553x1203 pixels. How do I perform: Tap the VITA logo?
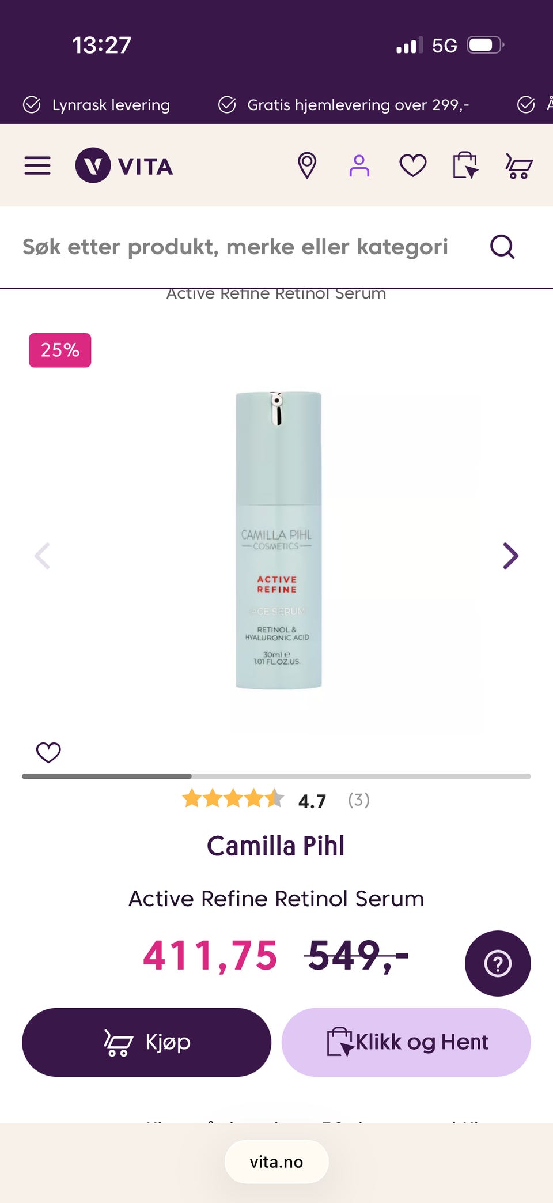click(124, 165)
